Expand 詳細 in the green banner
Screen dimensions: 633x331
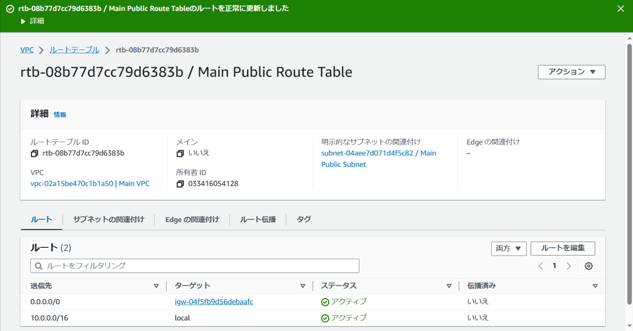tap(32, 21)
